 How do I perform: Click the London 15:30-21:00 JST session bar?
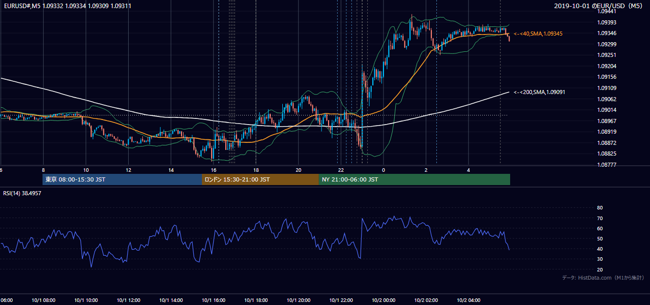(260, 179)
